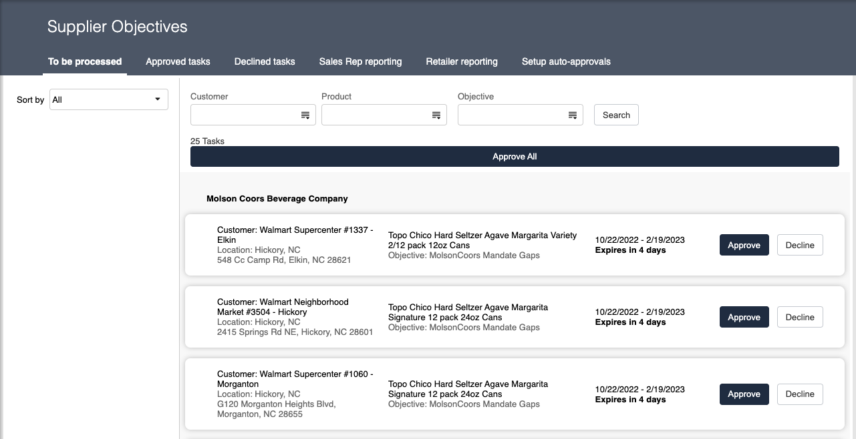Click the Approve All button

(515, 156)
